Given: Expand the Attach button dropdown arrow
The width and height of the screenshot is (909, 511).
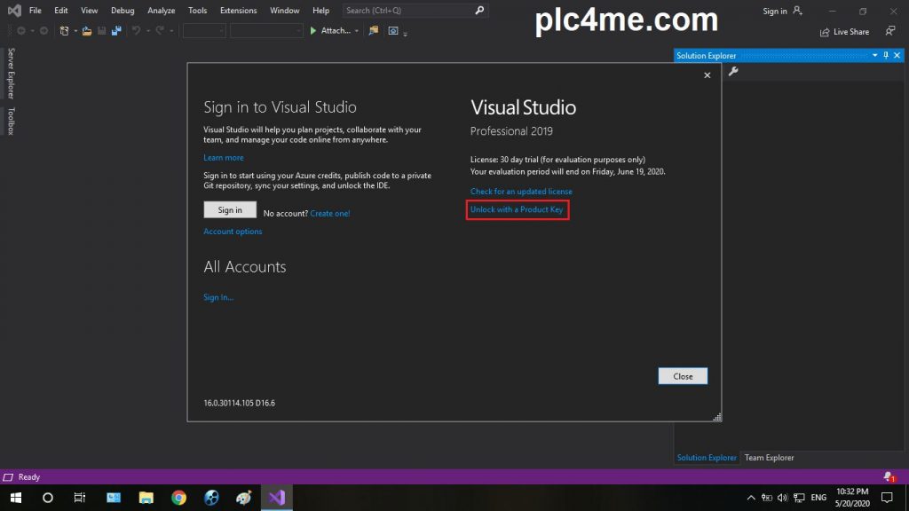Looking at the screenshot, I should [x=357, y=31].
